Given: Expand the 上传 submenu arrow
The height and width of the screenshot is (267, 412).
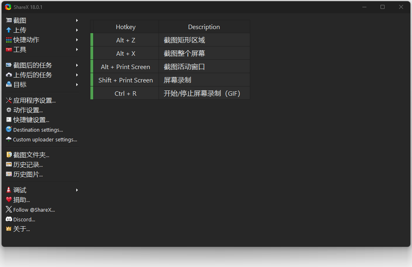Looking at the screenshot, I should 77,30.
